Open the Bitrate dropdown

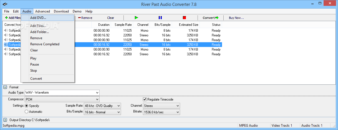(x=178, y=112)
